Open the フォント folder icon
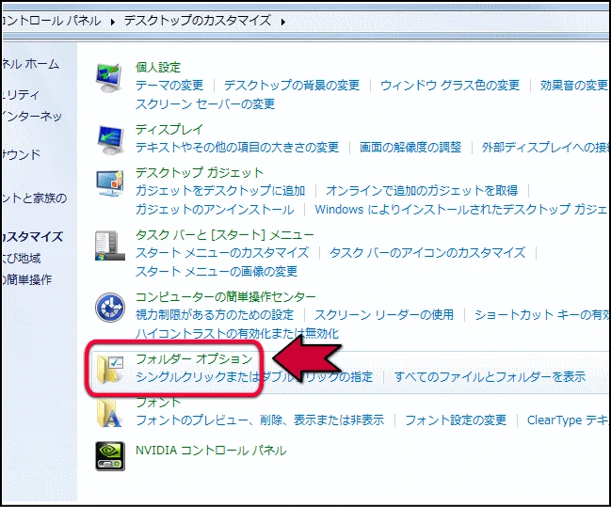 110,413
